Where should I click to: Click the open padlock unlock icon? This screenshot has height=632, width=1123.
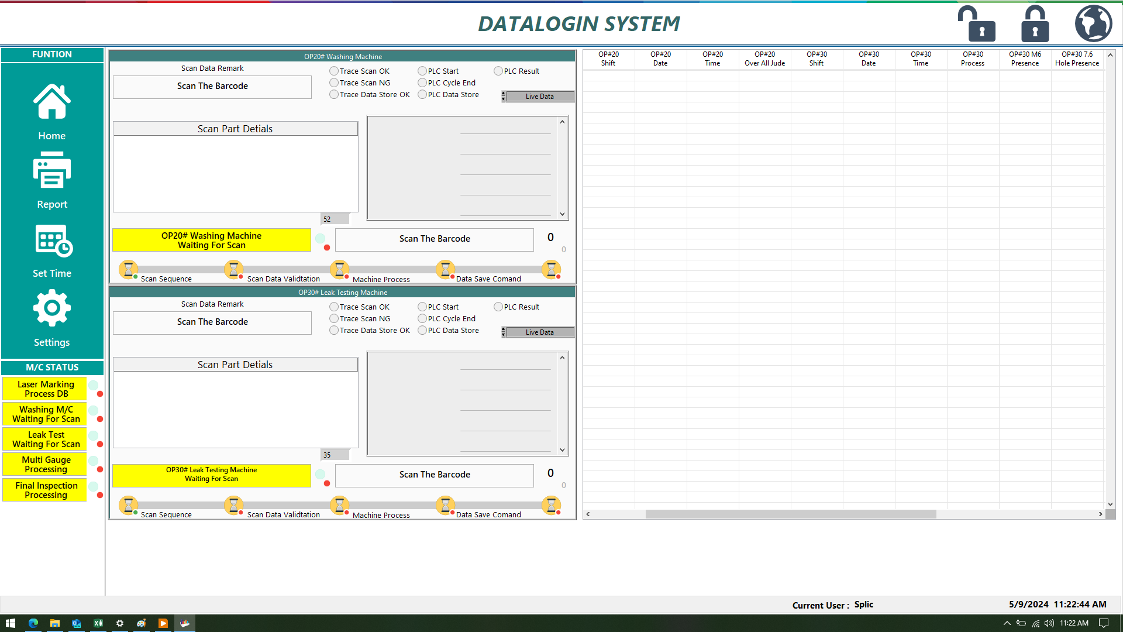tap(976, 24)
